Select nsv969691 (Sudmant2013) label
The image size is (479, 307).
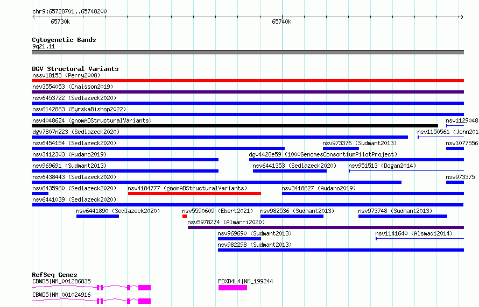tap(69, 166)
